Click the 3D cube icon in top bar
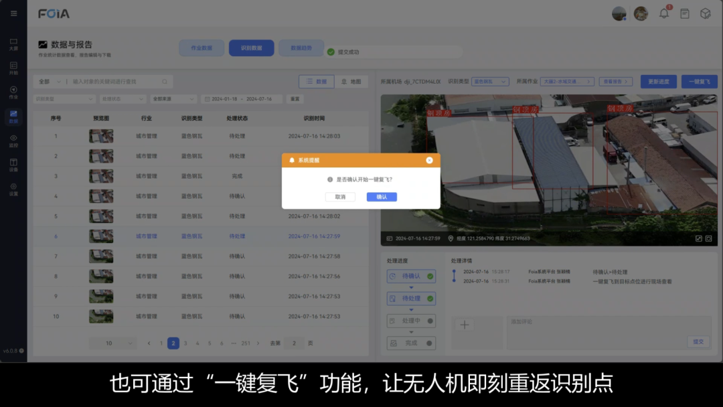This screenshot has width=723, height=407. pyautogui.click(x=705, y=13)
